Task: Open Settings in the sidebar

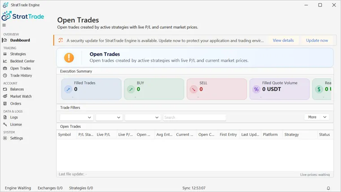Action: pos(17,138)
